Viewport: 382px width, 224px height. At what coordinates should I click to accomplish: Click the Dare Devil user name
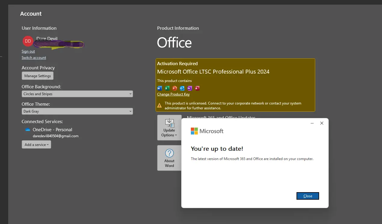pyautogui.click(x=47, y=39)
